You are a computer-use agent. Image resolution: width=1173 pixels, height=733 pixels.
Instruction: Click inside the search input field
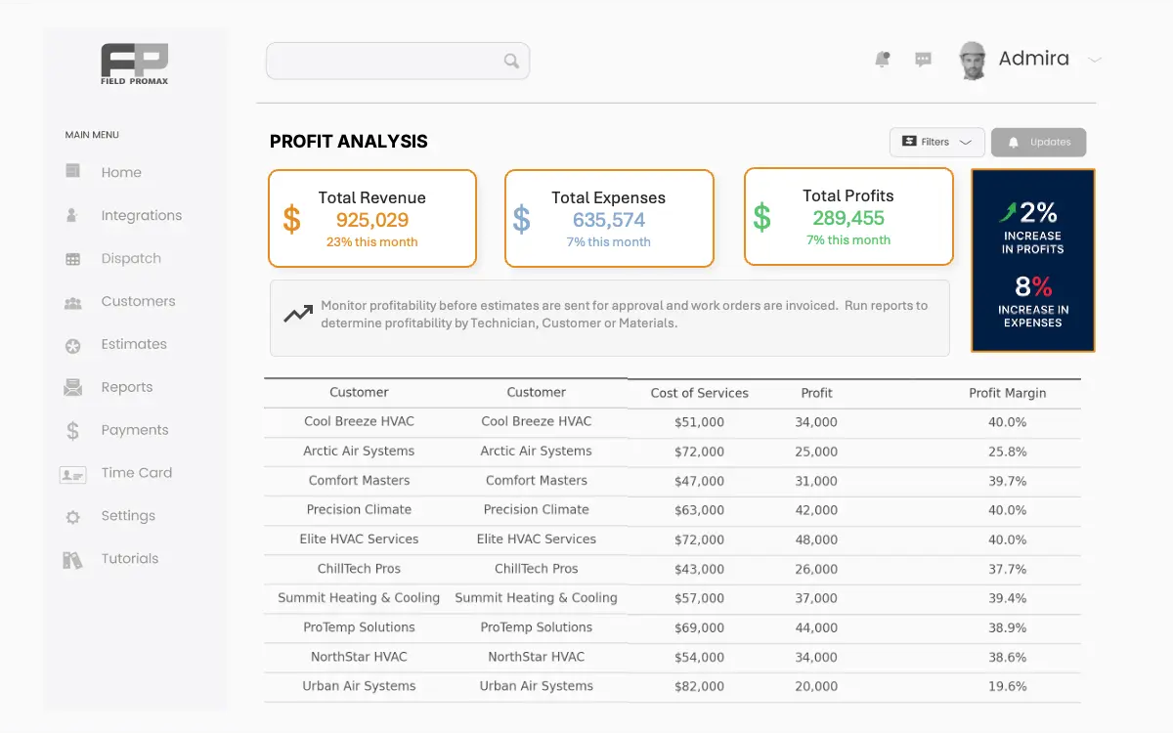click(383, 62)
